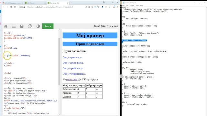The width and height of the screenshot is (207, 116).
Task: Click 'Ово је четврти пасус.' paragraph
Action: (74, 74)
